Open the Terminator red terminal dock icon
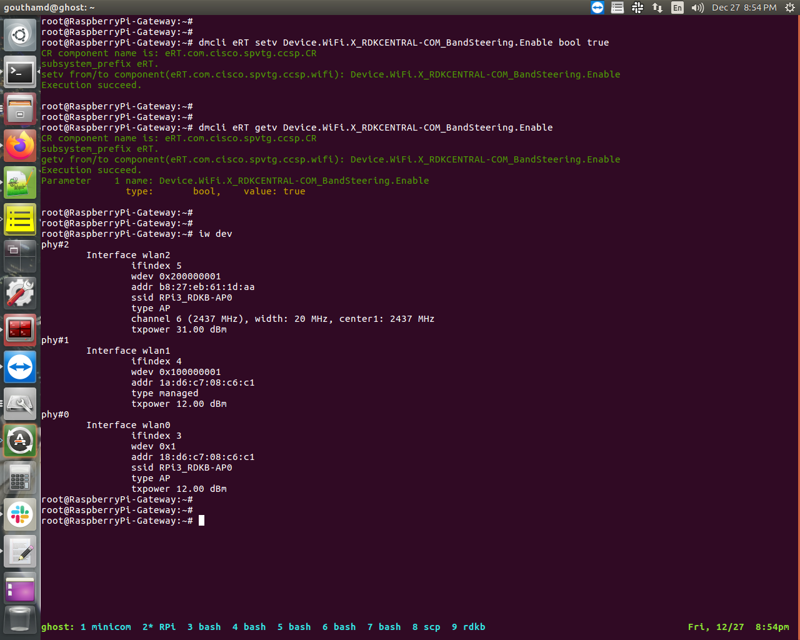Viewport: 800px width, 640px height. [x=20, y=329]
